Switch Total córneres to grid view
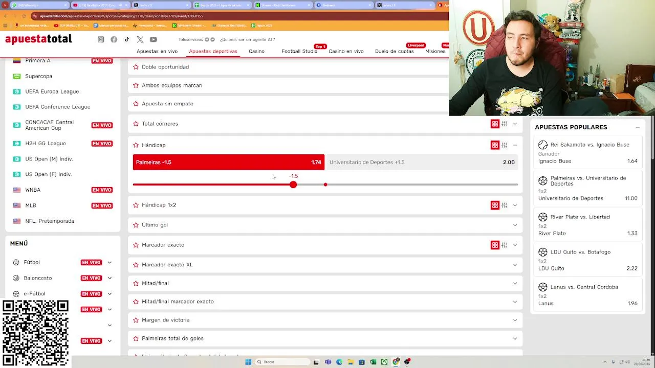 click(495, 124)
